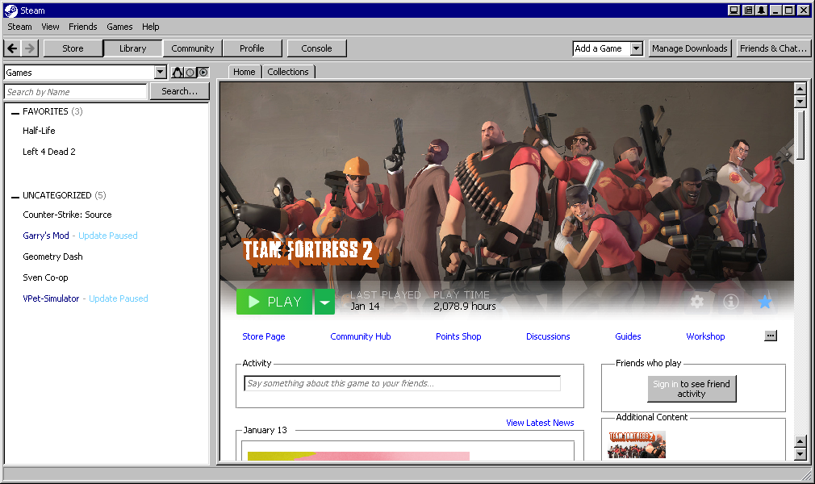Click the Search by Name field
This screenshot has width=815, height=484.
point(76,92)
